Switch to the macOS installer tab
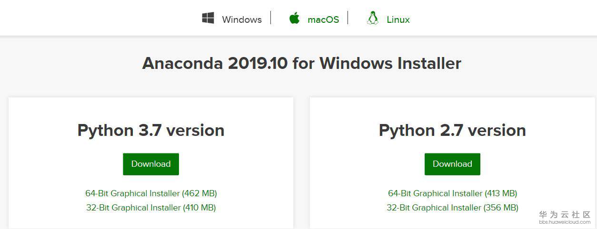Screen dimensions: 597x229 [323, 19]
